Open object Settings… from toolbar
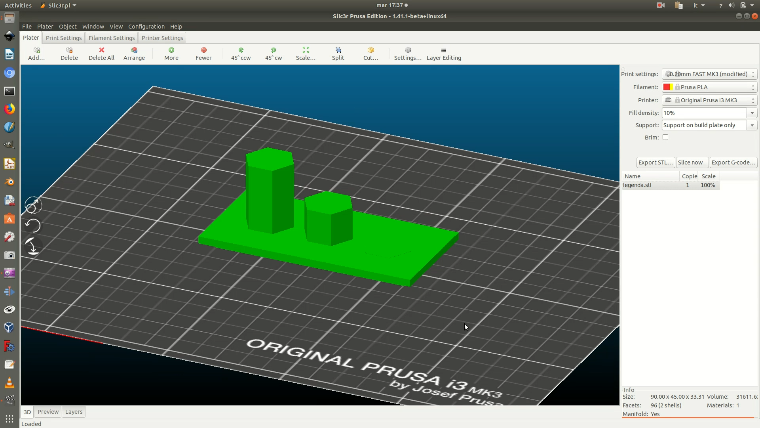Viewport: 760px width, 428px height. tap(408, 53)
